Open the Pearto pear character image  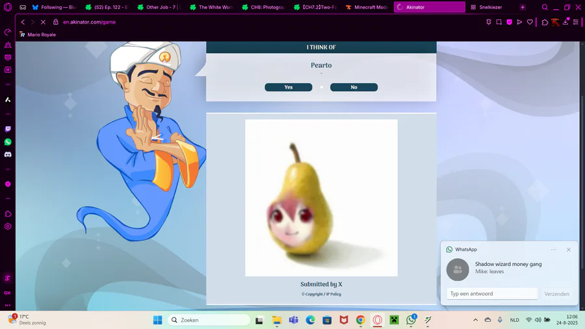[x=321, y=198]
